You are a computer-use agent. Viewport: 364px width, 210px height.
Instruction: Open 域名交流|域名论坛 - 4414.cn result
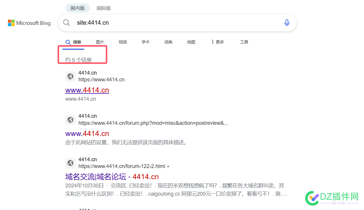tap(112, 177)
